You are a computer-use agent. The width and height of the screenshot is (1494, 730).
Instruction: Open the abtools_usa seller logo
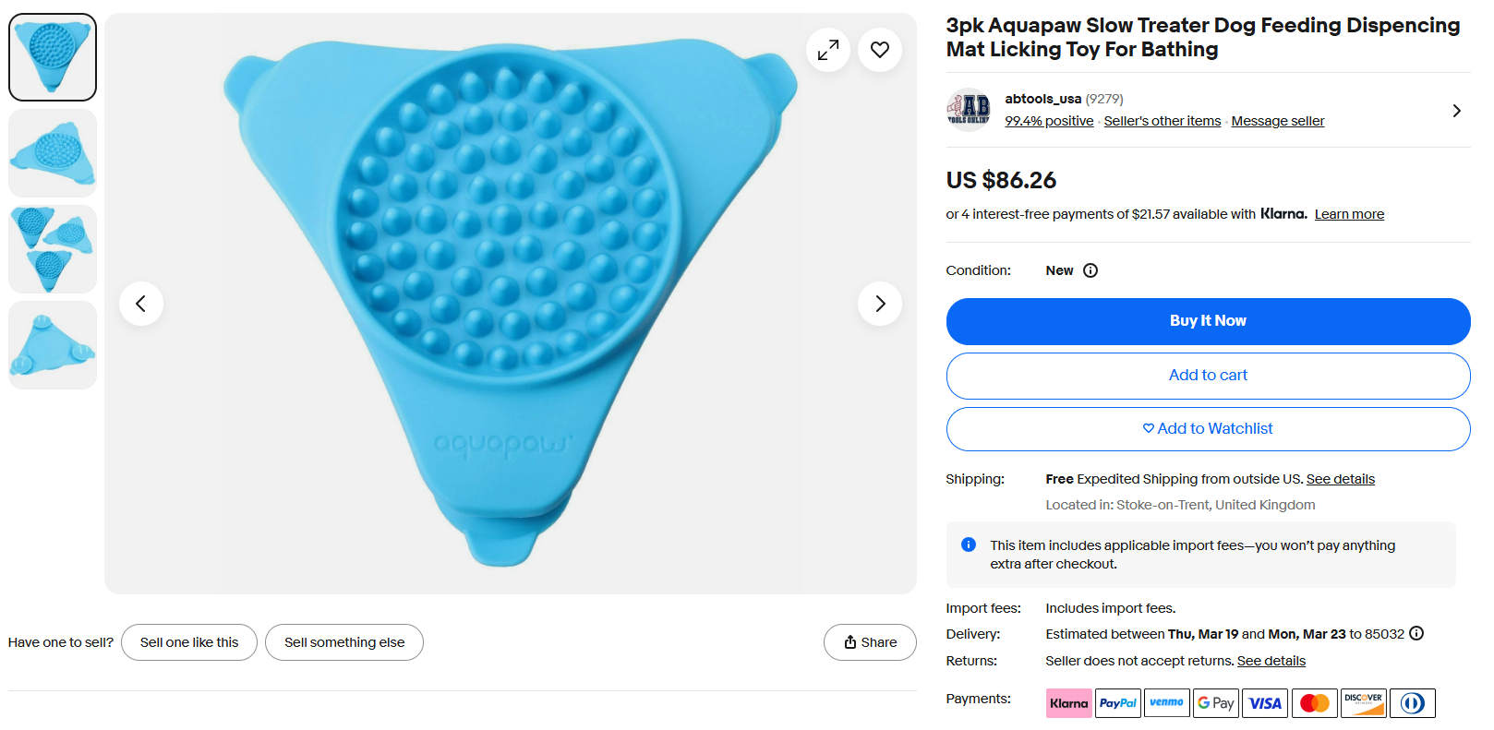click(969, 110)
